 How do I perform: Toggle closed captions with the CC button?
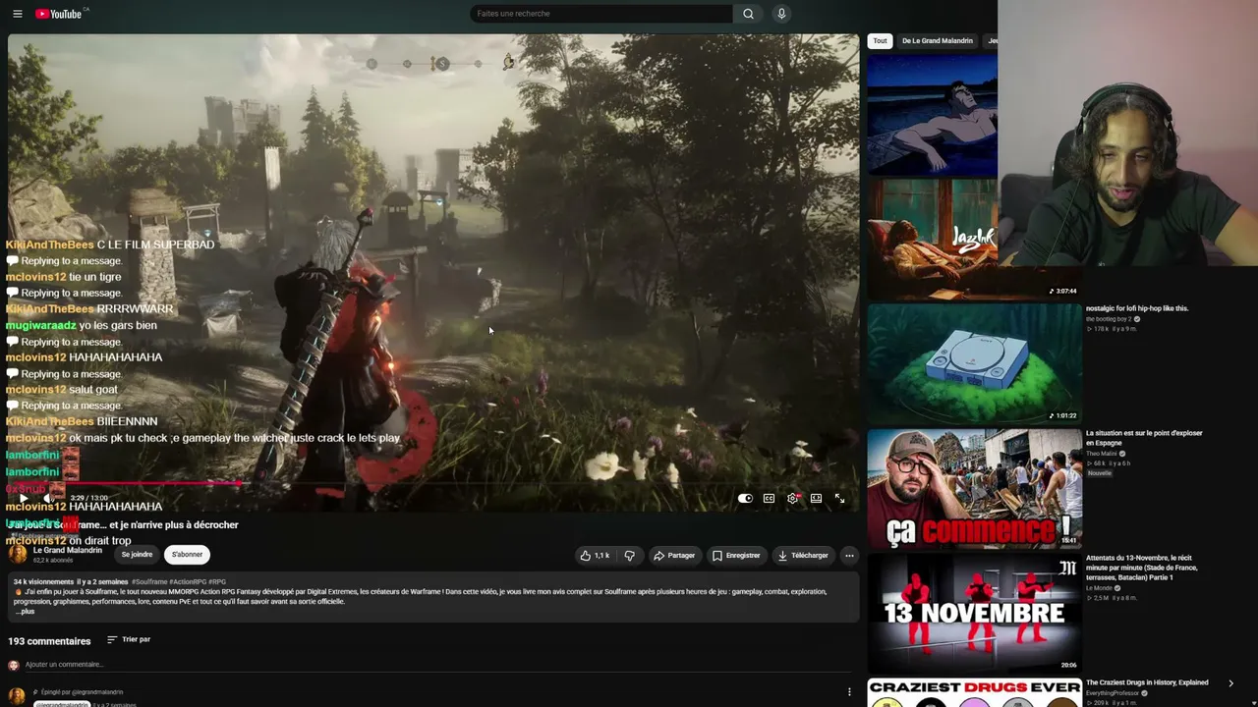[769, 499]
